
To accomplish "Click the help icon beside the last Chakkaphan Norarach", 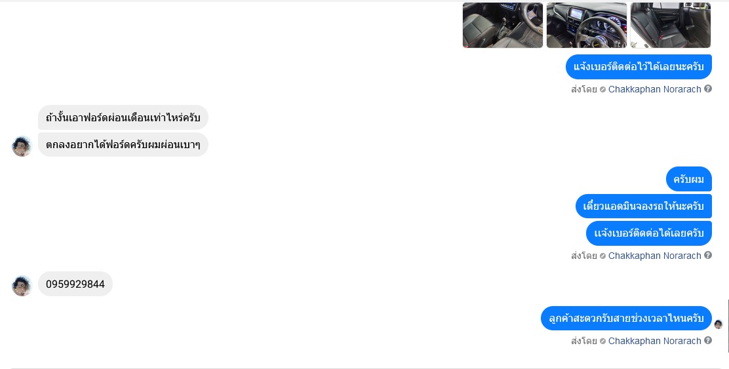I will [708, 340].
